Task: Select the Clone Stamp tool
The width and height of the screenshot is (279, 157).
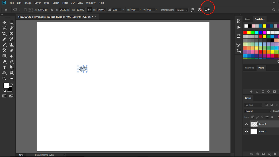Action: pyautogui.click(x=12, y=45)
